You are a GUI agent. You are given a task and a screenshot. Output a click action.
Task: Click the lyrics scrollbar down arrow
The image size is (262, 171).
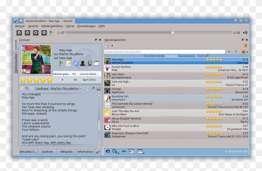(99, 143)
